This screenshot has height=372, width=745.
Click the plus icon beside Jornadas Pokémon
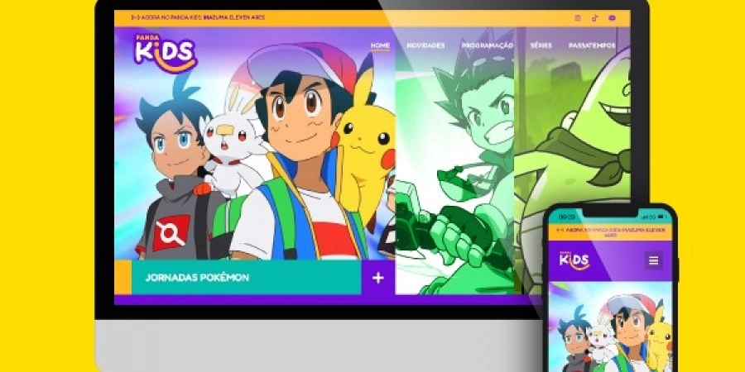coord(377,278)
